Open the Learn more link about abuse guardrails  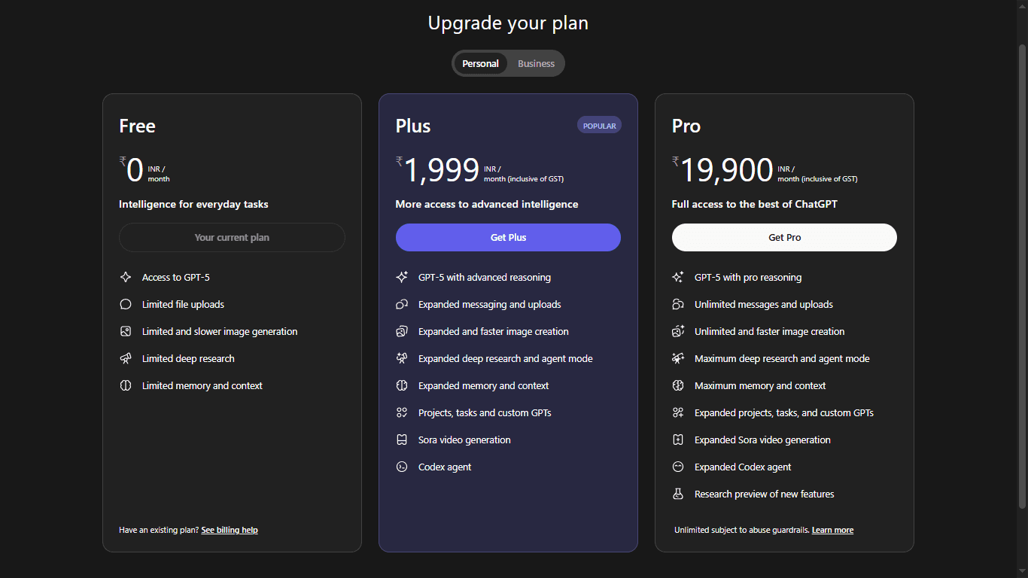832,530
